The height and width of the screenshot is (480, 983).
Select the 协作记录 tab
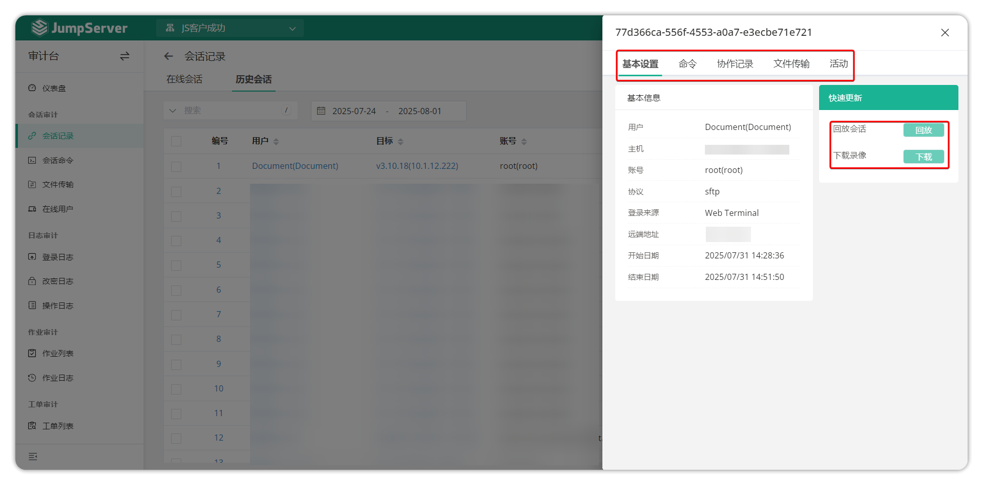coord(735,64)
